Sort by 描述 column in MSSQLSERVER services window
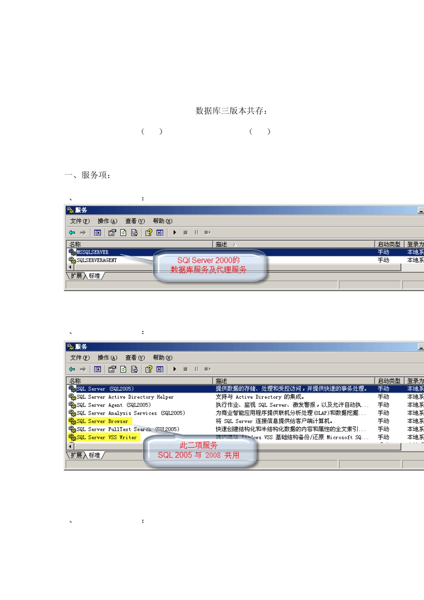Viewport: 424px width, 600px height. pyautogui.click(x=294, y=244)
